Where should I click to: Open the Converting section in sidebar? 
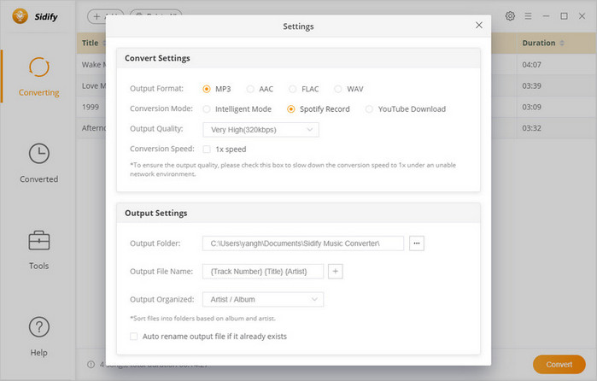tap(38, 77)
